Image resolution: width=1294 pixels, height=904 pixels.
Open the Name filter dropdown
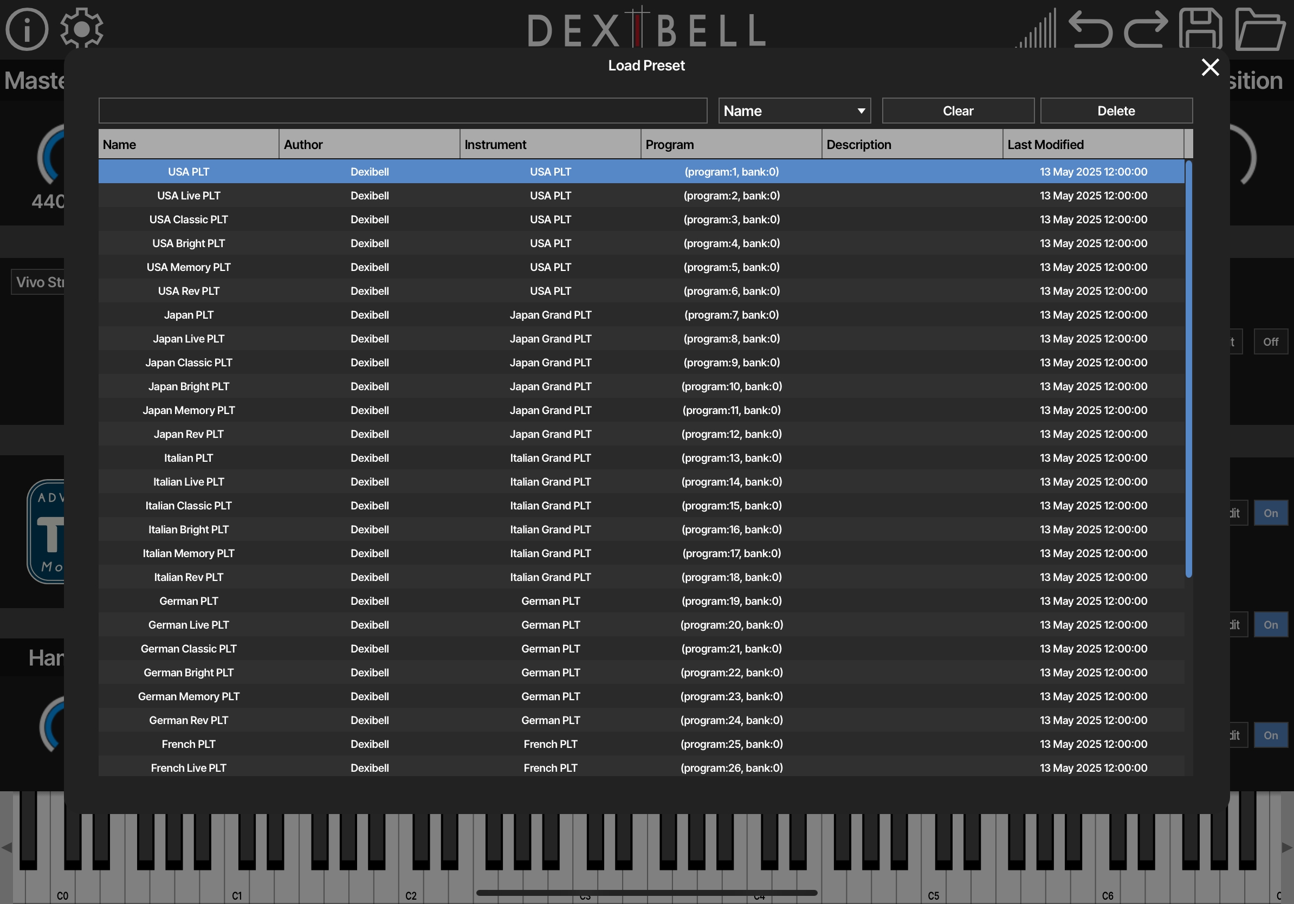coord(794,111)
